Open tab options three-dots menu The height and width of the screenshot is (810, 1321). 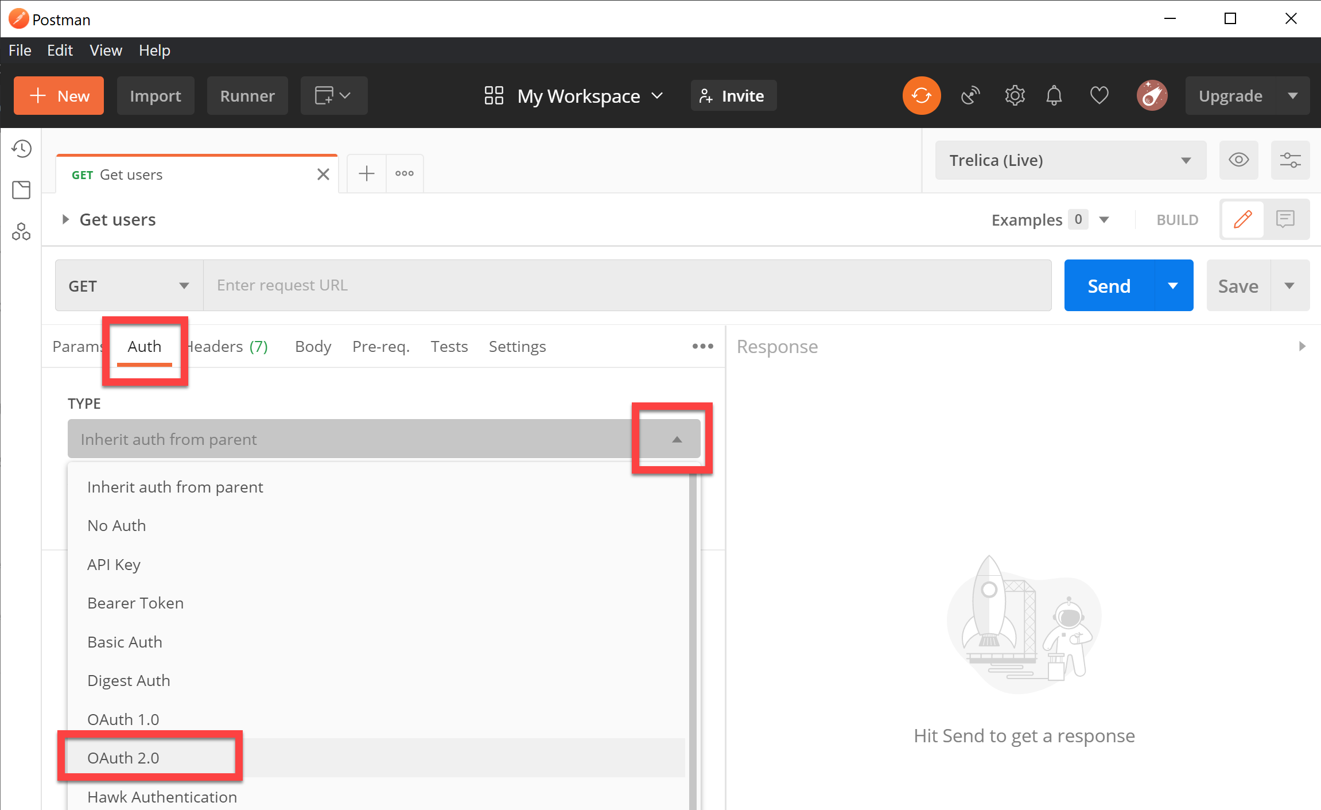click(x=405, y=173)
